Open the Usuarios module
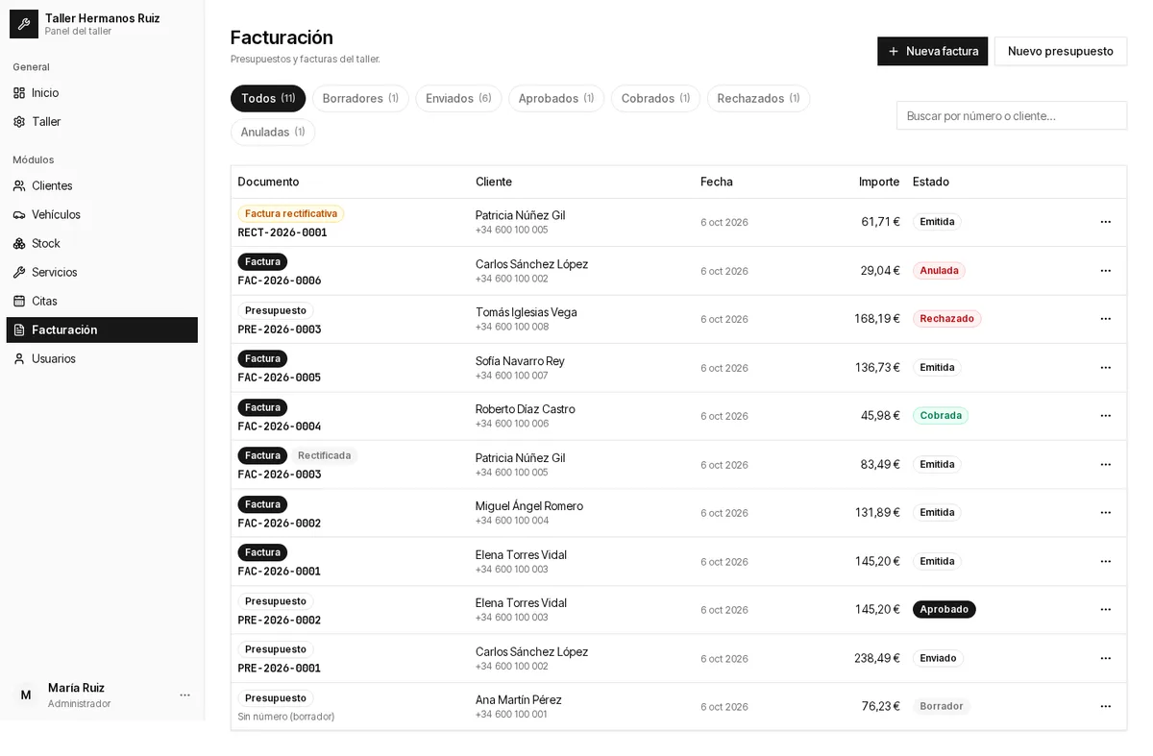The image size is (1153, 756). (102, 359)
